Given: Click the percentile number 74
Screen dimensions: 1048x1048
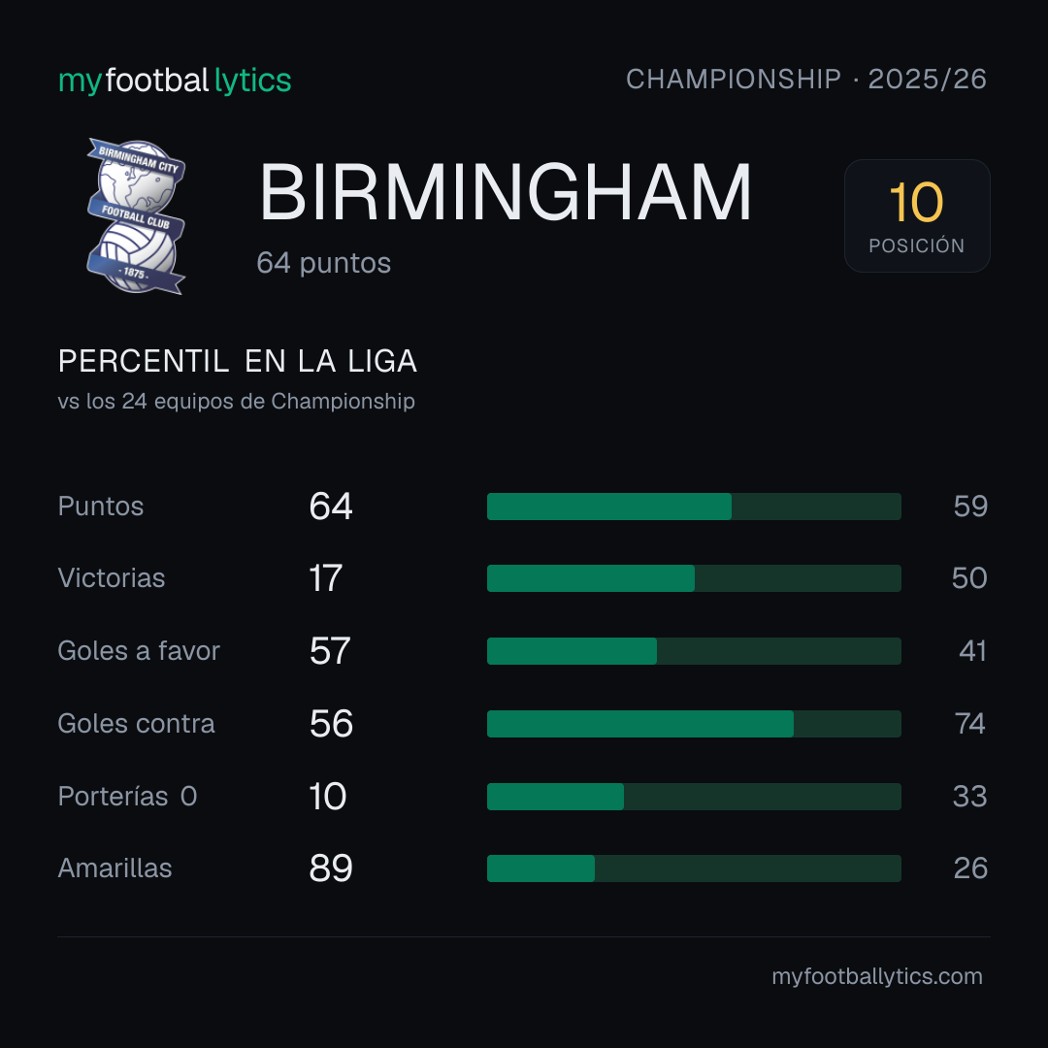Looking at the screenshot, I should [969, 724].
